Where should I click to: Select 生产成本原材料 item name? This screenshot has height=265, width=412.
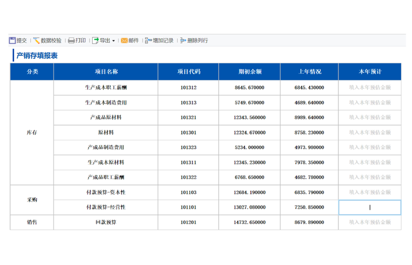(106, 163)
